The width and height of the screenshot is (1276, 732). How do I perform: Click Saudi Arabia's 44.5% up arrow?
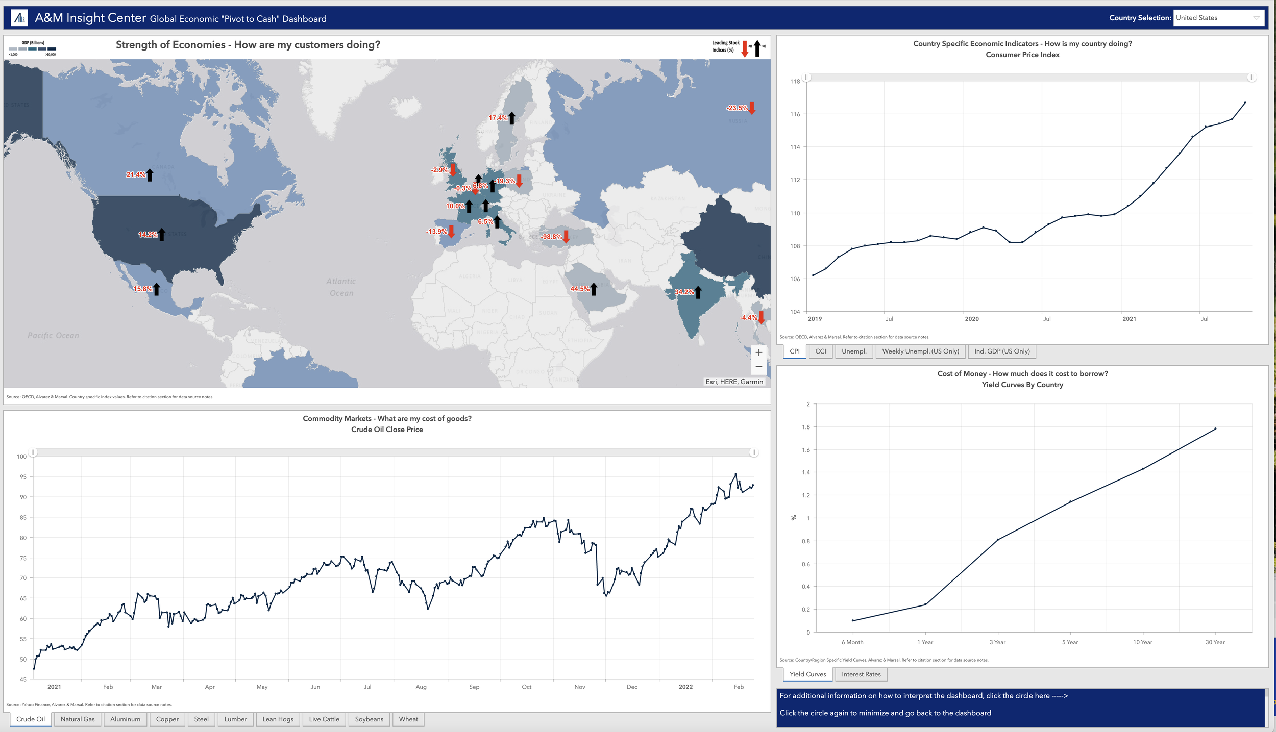(x=593, y=289)
